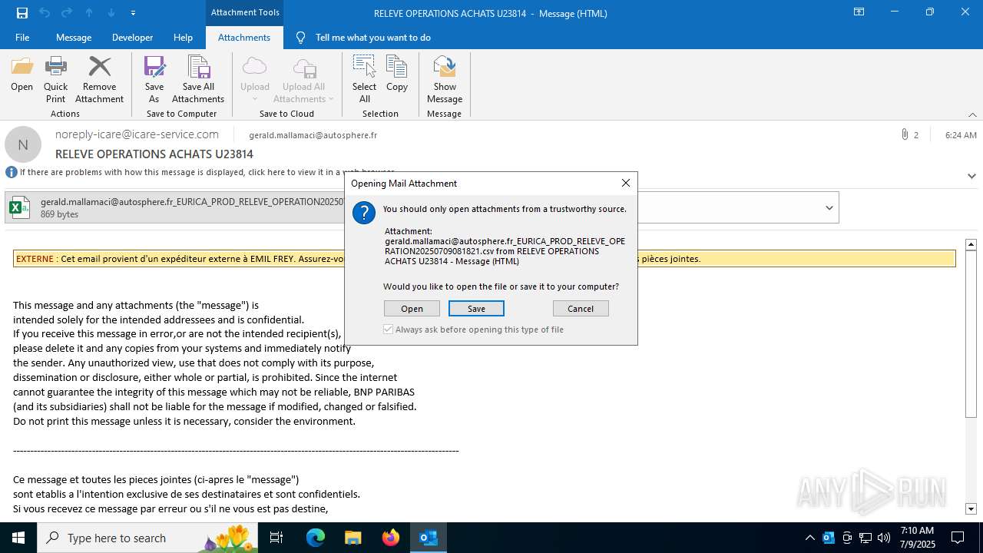
Task: Click the blue info icon below subject
Action: click(x=11, y=172)
